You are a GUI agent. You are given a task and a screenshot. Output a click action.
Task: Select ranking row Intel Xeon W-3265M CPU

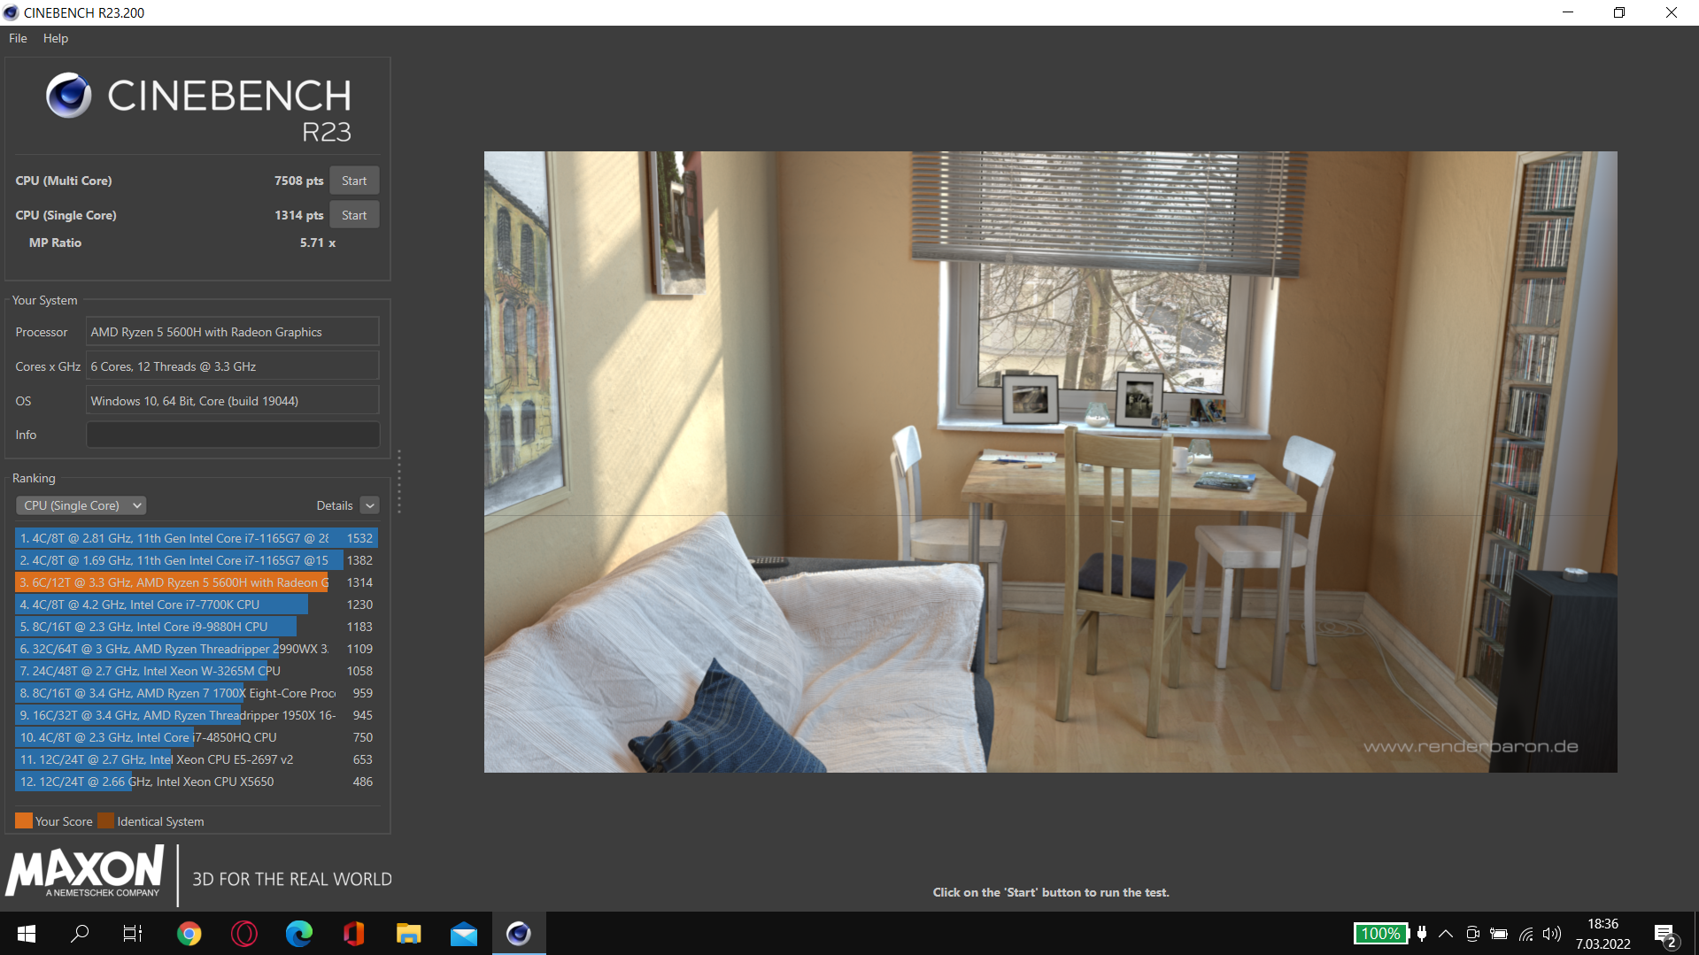coord(197,671)
